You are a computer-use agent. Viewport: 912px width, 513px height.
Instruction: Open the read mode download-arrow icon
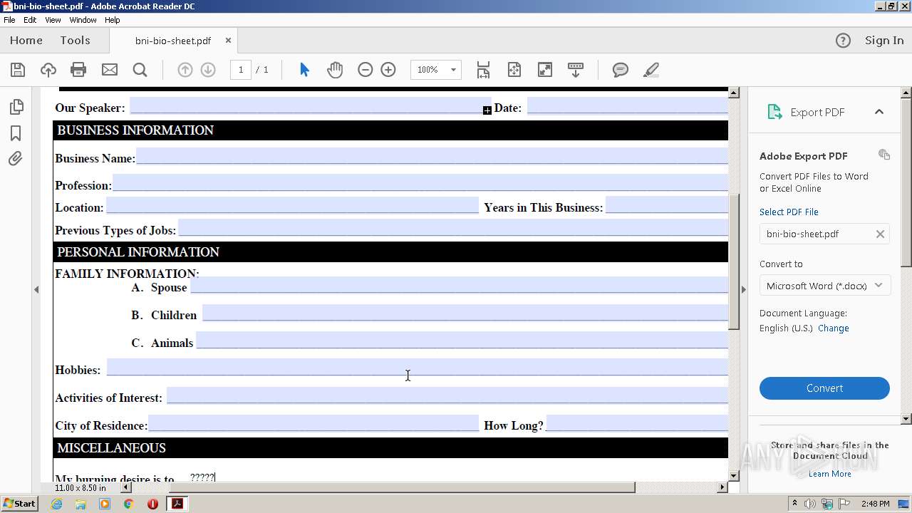(x=576, y=70)
